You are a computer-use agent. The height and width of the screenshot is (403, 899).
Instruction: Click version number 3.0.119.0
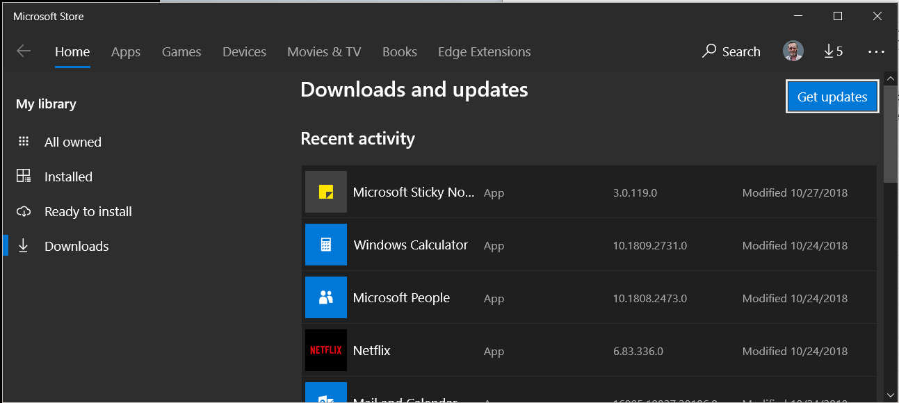click(635, 192)
